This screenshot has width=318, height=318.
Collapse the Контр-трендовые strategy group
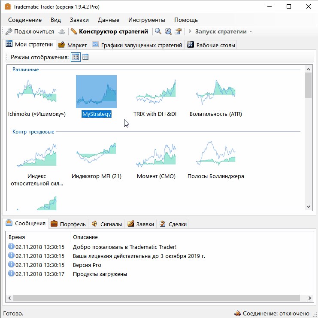pyautogui.click(x=33, y=132)
